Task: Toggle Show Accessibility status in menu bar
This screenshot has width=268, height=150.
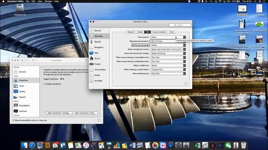Action: point(13,120)
